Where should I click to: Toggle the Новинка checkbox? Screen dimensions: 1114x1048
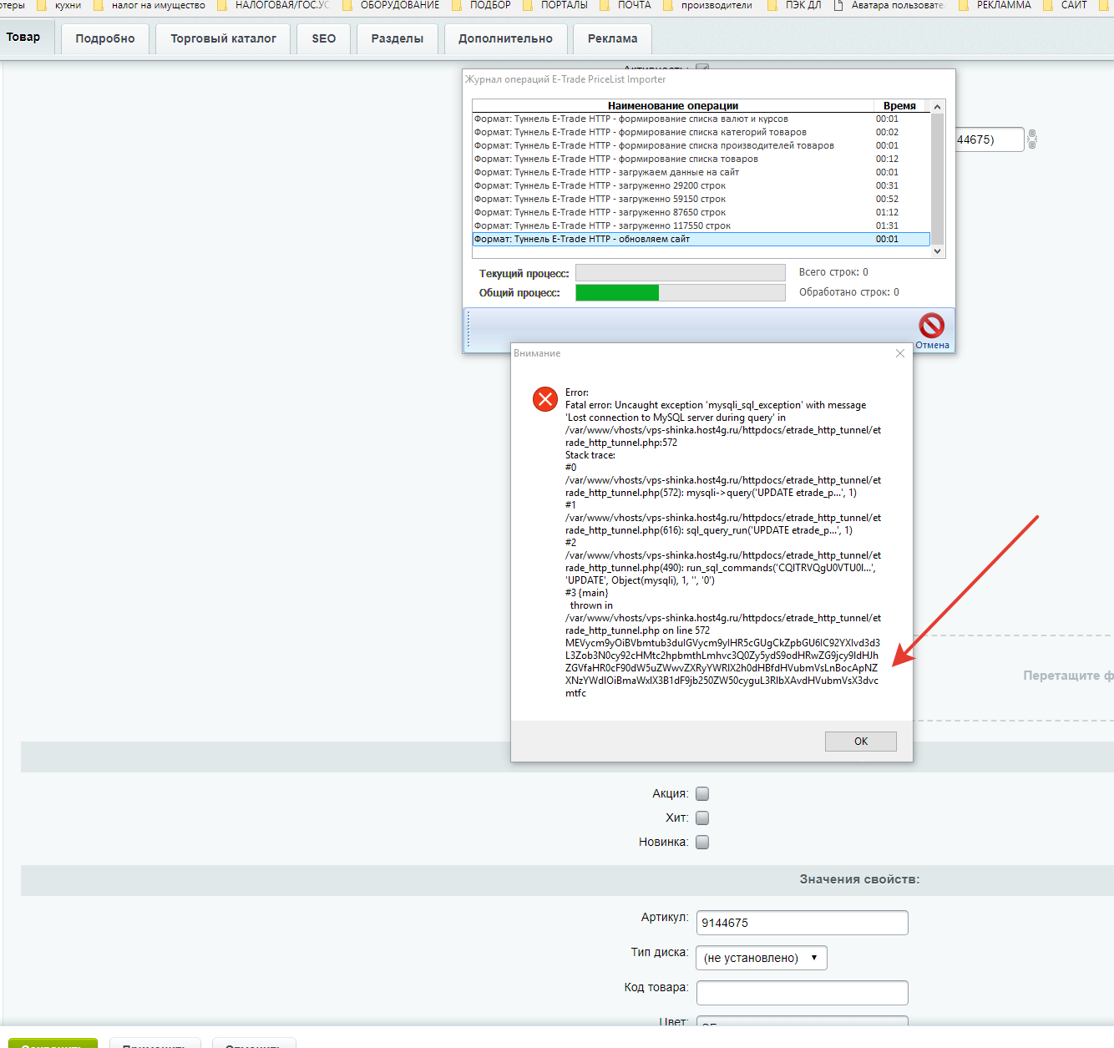(x=702, y=843)
